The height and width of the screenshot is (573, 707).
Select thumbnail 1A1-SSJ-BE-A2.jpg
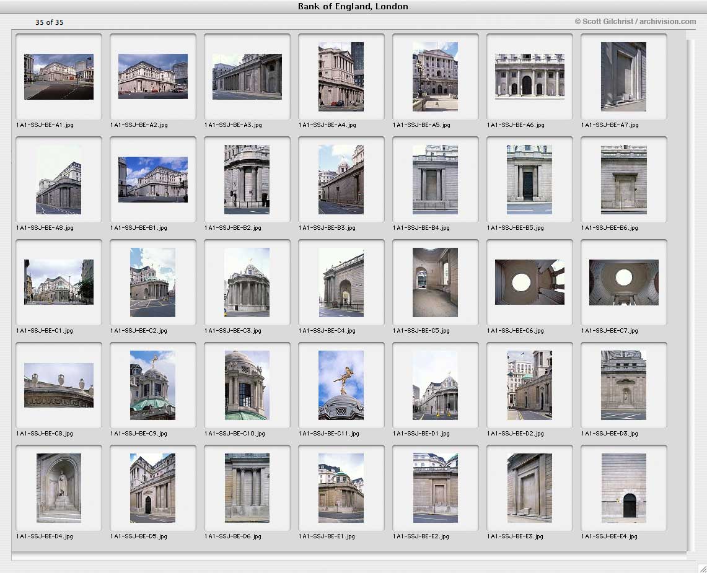[153, 77]
